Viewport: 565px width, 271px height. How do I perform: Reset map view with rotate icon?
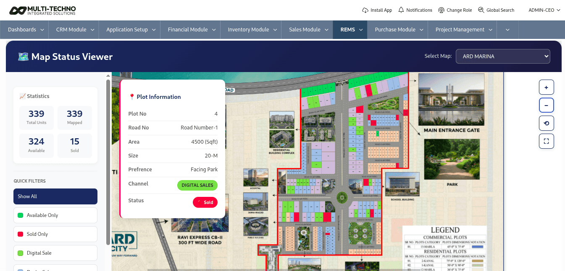[x=547, y=123]
